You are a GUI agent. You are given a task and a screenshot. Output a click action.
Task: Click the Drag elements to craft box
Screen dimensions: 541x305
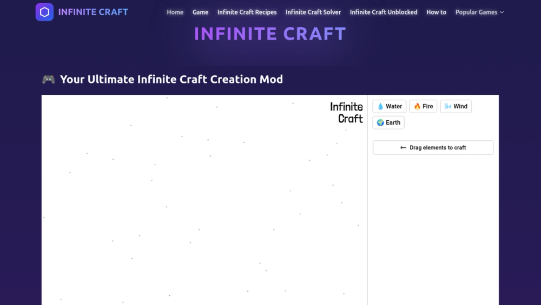[x=433, y=147]
